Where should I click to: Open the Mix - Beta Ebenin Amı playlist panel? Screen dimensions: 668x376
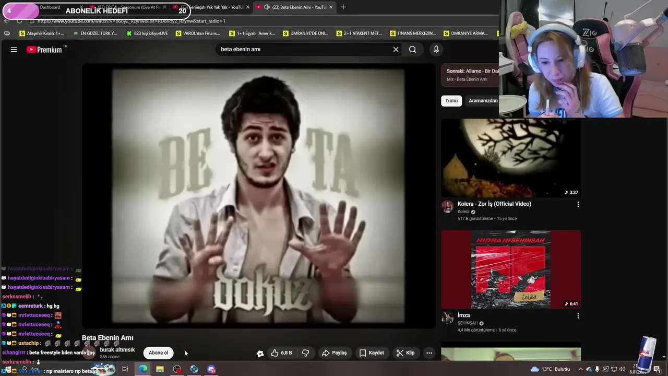470,75
